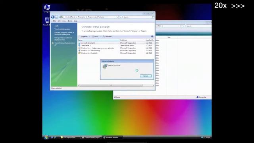
Task: Select the Computer desktop icon
Action: pyautogui.click(x=47, y=9)
